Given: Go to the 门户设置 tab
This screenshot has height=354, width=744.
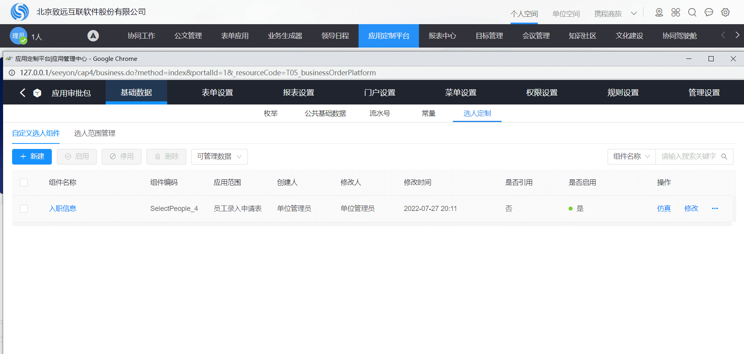Looking at the screenshot, I should 380,92.
